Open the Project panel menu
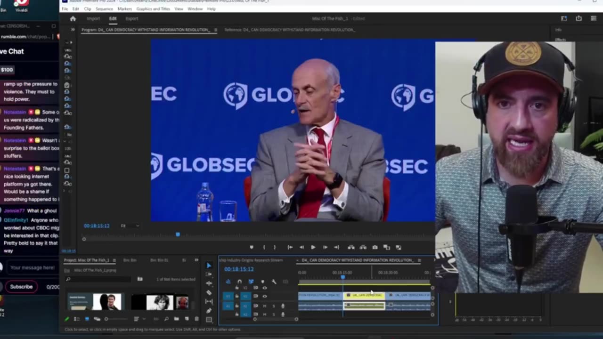 (114, 260)
